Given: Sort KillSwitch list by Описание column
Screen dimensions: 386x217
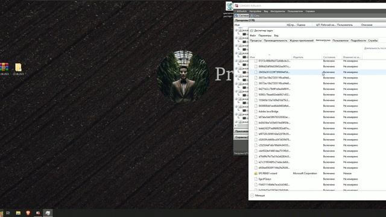Looking at the screenshot, I should [x=367, y=25].
